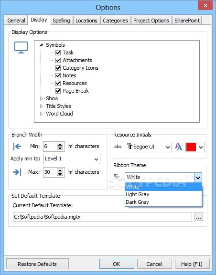Expand the Show tree node
Image resolution: width=216 pixels, height=275 pixels.
41,98
